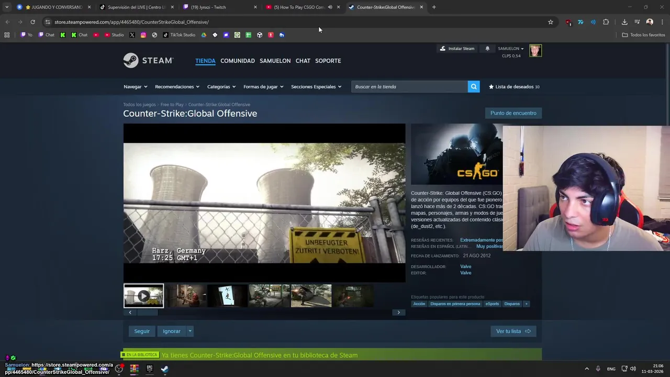Screen dimensions: 670x377
Task: Play the trailer video thumbnail
Action: (x=143, y=296)
